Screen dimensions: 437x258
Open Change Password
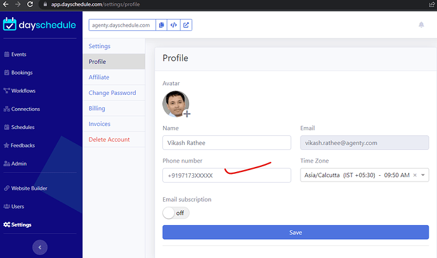click(114, 93)
